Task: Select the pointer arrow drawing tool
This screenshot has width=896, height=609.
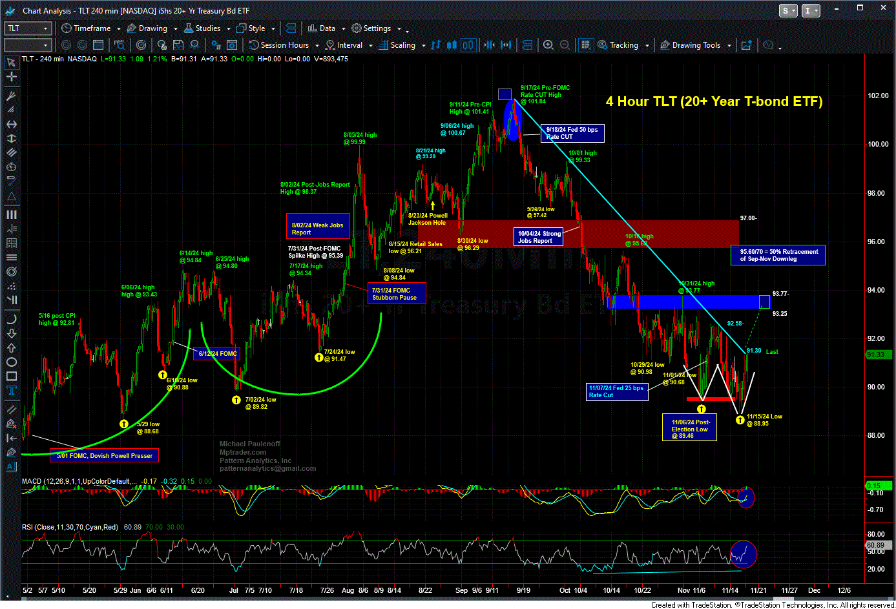Action: tap(11, 63)
